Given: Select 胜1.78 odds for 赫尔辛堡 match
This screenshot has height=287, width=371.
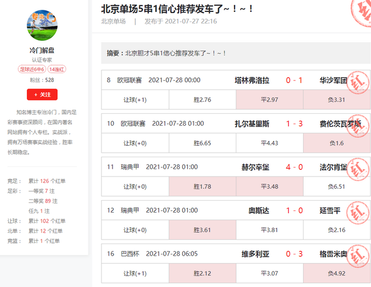Looking at the screenshot, I should click(202, 186).
